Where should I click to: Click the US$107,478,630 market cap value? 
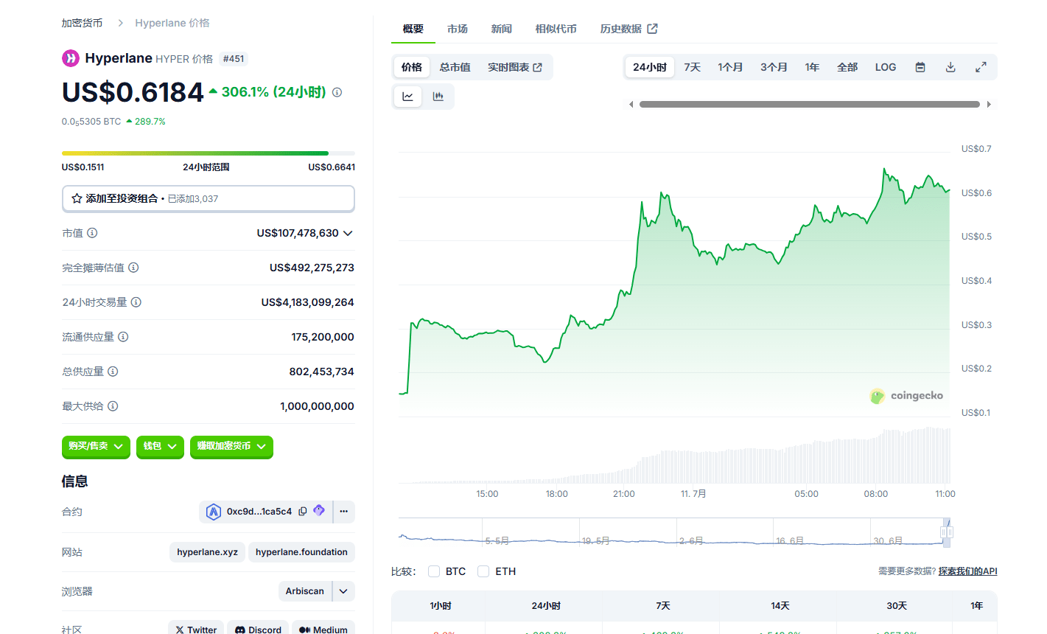click(x=298, y=233)
